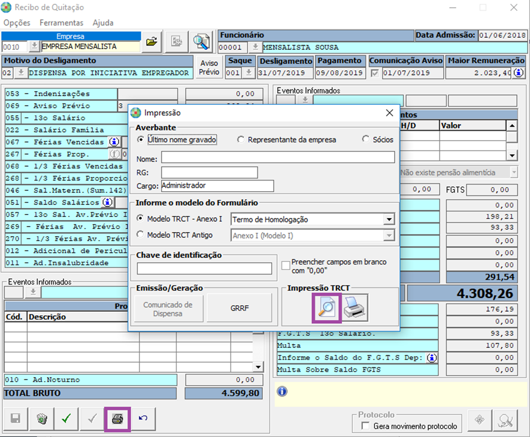Click the Desligamento date field
Screen dimensions: 530x437
coord(285,73)
